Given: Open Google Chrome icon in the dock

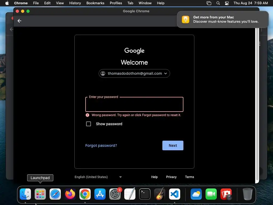Looking at the screenshot, I should 85,194.
